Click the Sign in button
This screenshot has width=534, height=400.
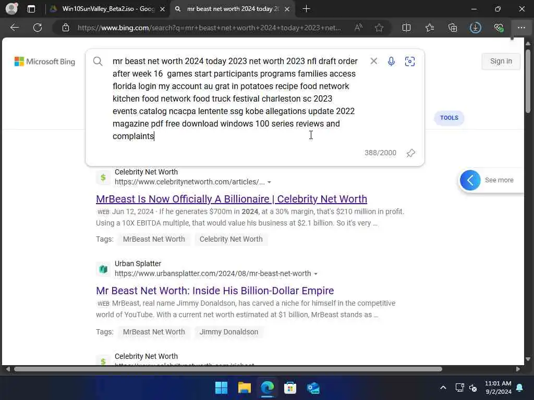click(501, 61)
